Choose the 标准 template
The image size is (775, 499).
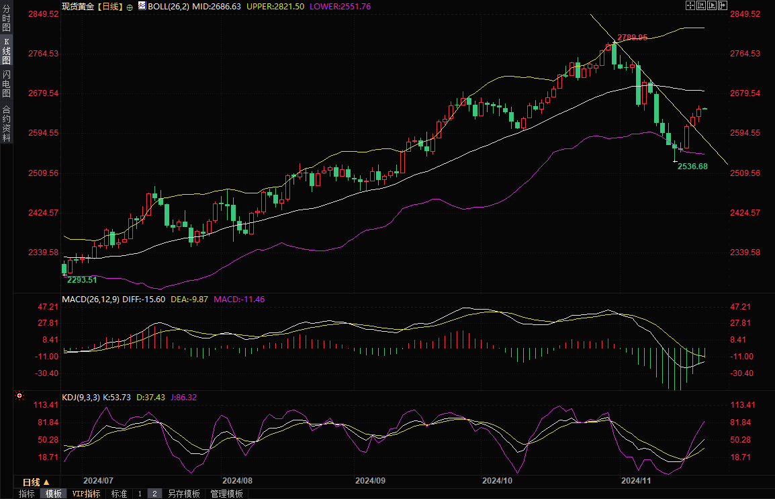[x=119, y=494]
